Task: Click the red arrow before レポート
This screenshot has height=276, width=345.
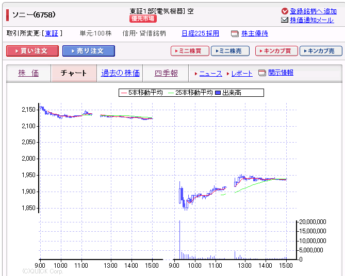Action: (x=228, y=74)
